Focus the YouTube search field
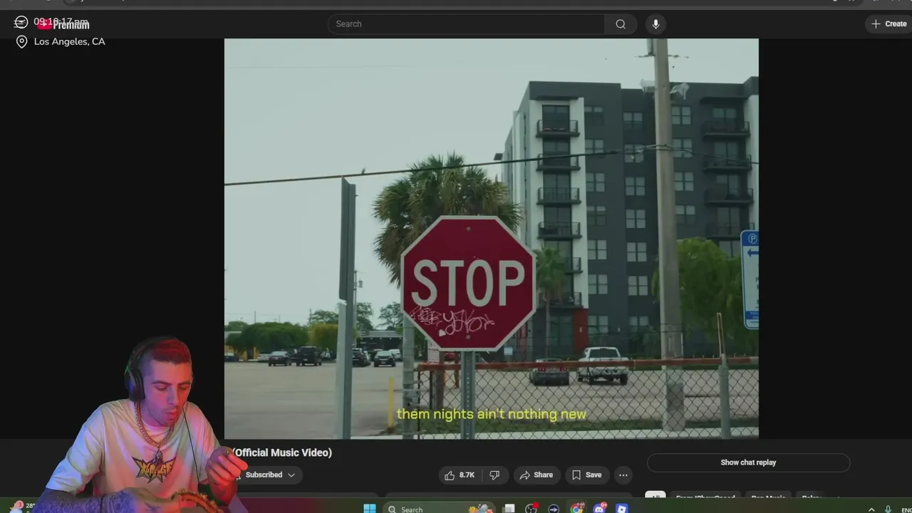912x513 pixels. point(467,24)
